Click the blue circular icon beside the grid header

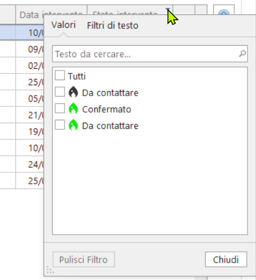[x=223, y=11]
